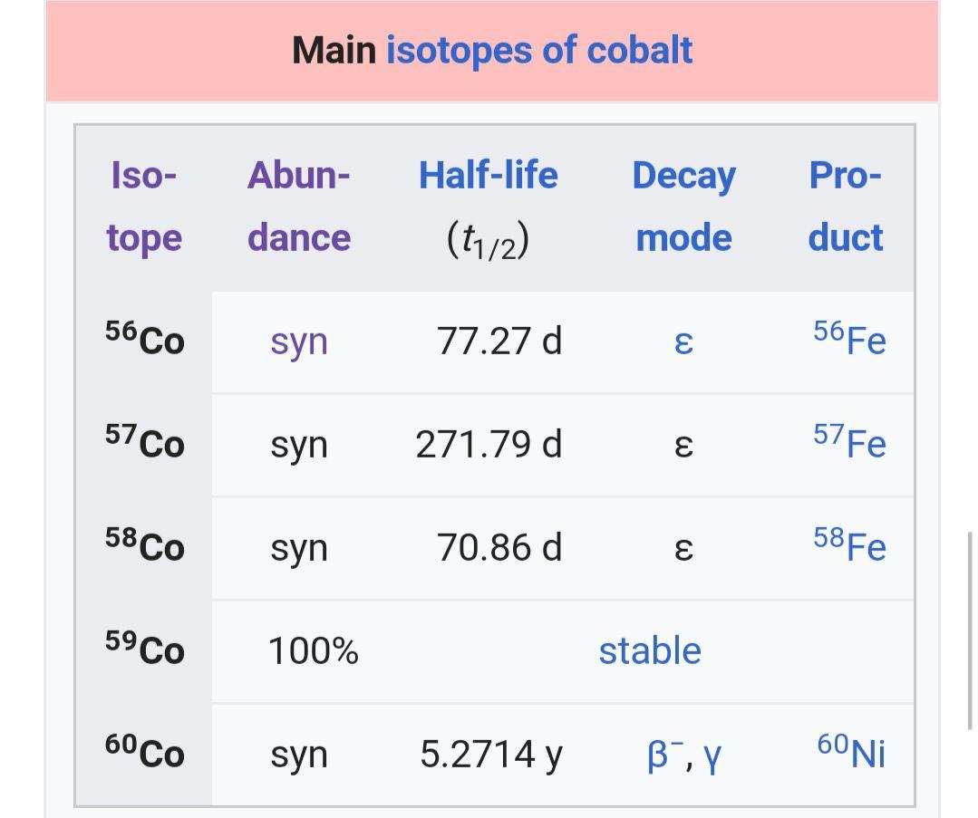Follow the "Half-life" header link
The image size is (978, 818).
[x=488, y=175]
